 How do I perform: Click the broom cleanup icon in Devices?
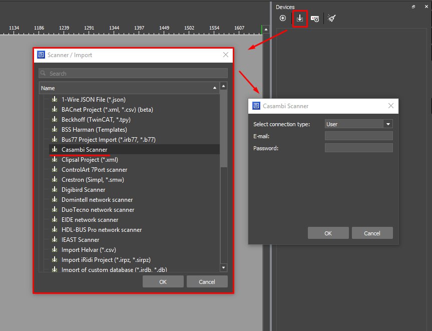point(331,19)
